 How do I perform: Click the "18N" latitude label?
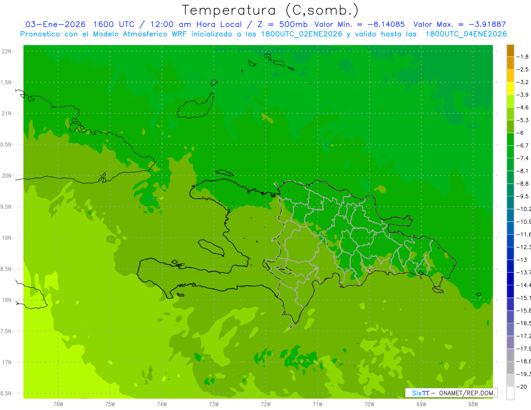(7, 300)
